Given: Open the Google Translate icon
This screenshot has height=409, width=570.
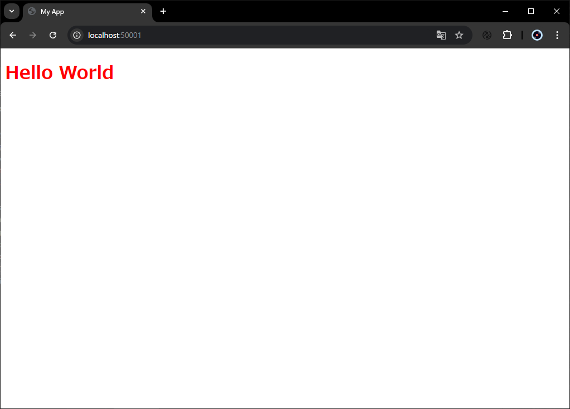Looking at the screenshot, I should click(x=441, y=35).
